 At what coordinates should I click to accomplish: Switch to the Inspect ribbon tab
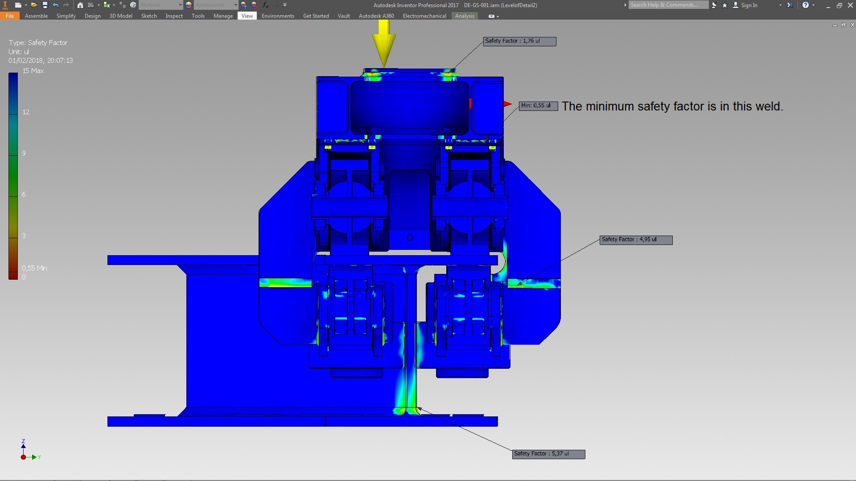click(174, 16)
